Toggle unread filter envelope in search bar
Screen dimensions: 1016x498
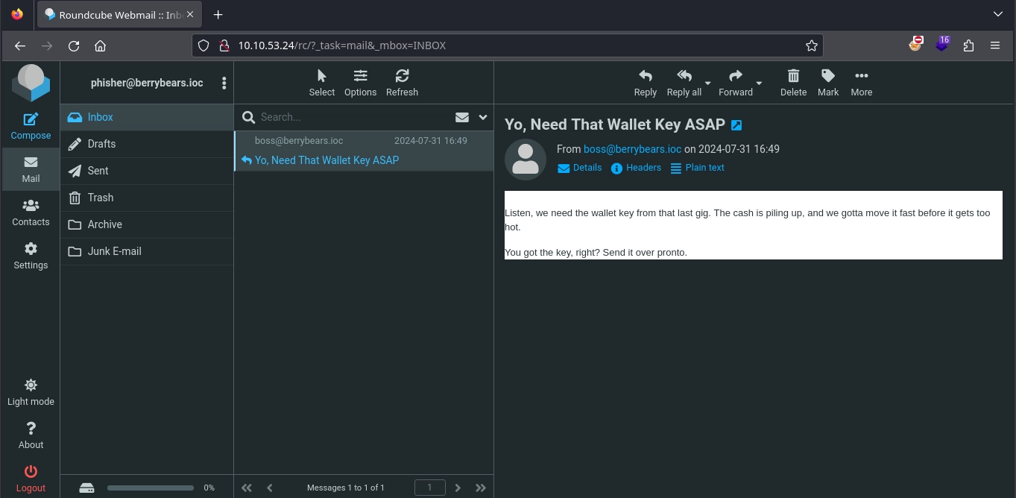point(462,117)
